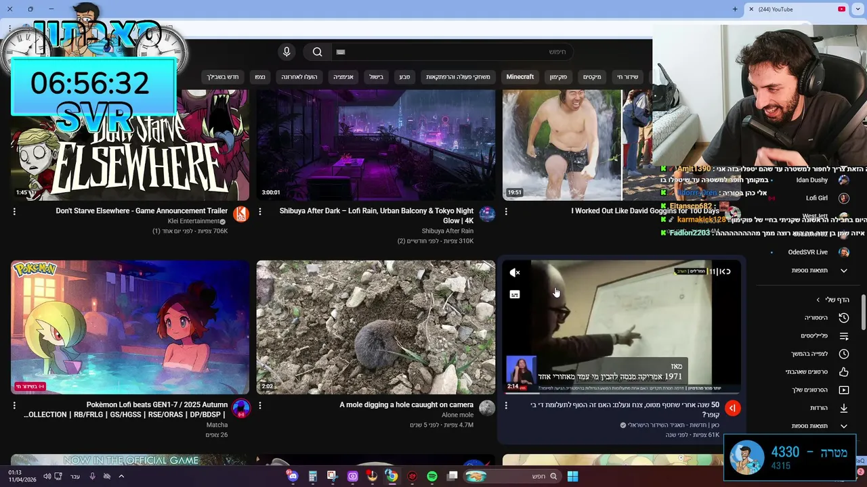Start voice search with the microphone icon
This screenshot has height=487, width=867.
pyautogui.click(x=287, y=52)
